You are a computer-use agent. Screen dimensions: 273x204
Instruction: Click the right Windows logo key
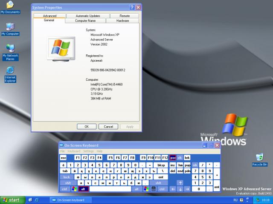(146, 189)
